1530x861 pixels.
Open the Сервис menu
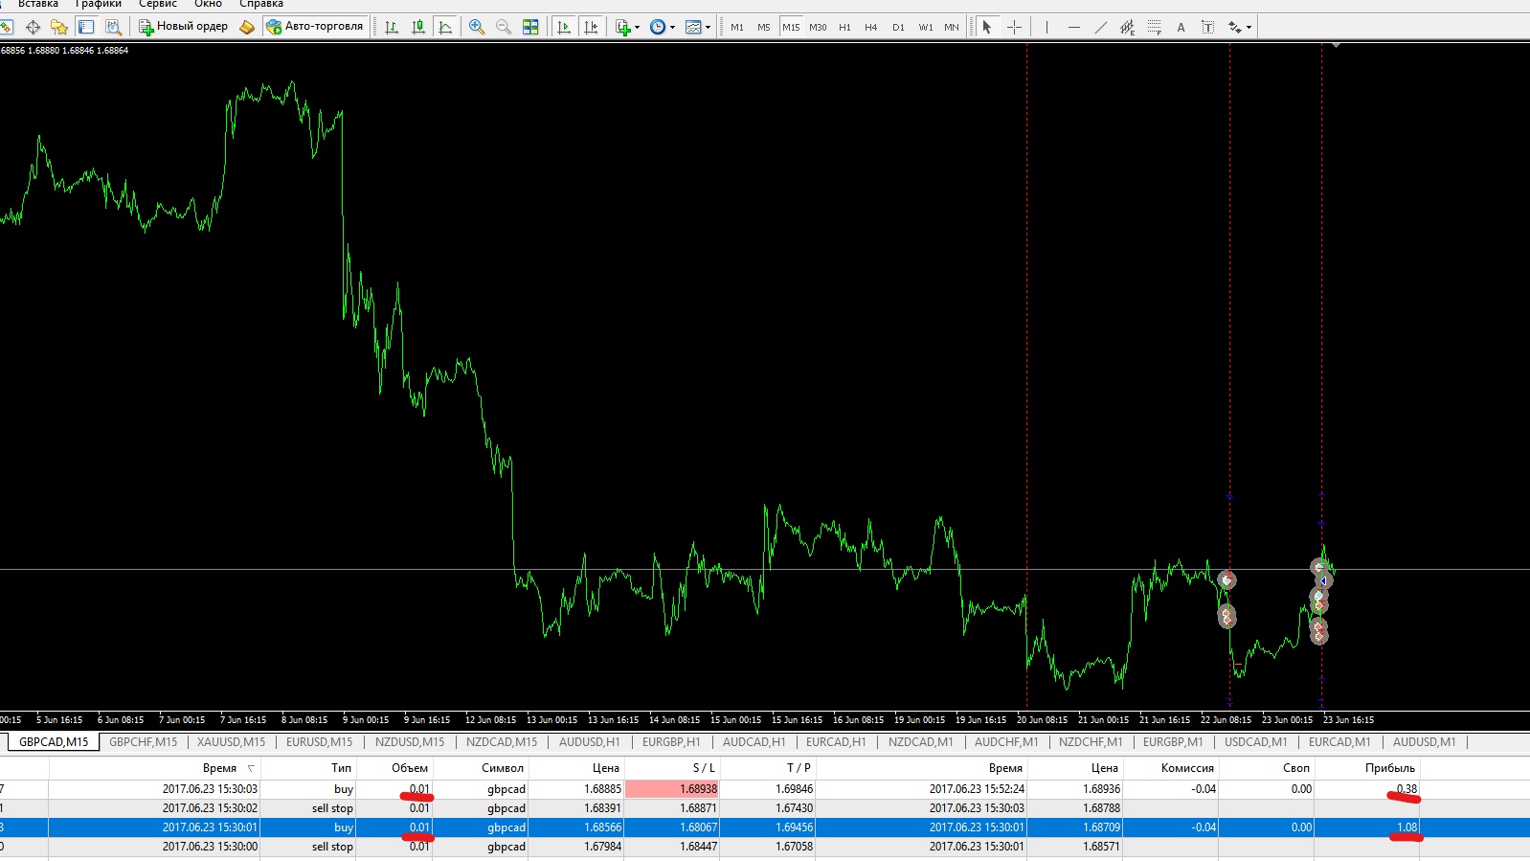158,4
